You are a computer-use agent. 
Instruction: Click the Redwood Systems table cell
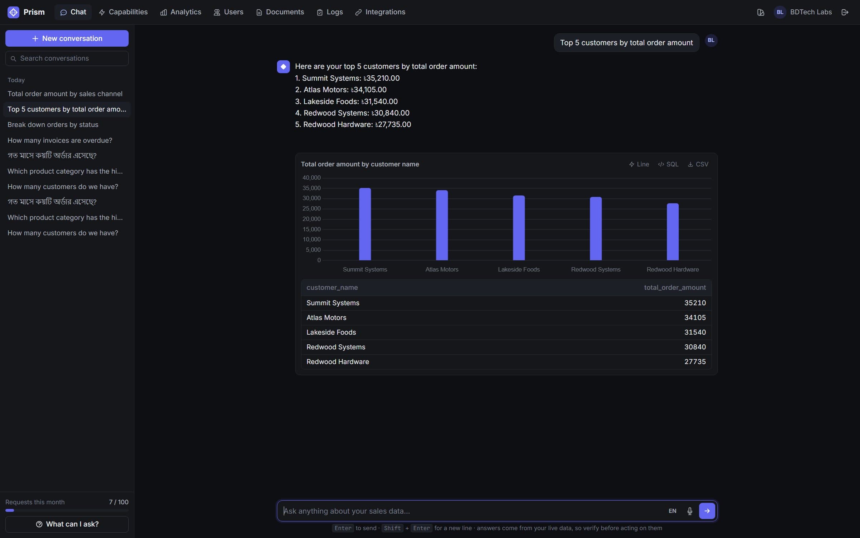point(336,347)
